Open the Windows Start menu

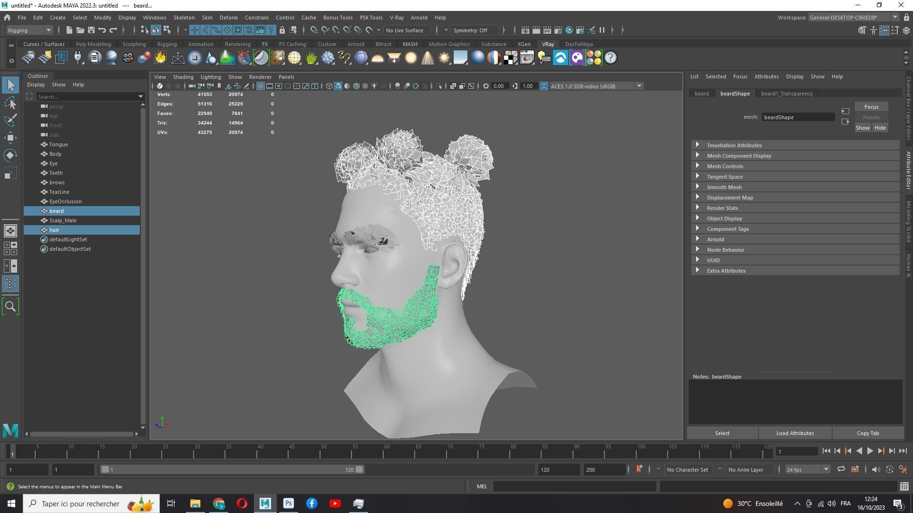[11, 503]
